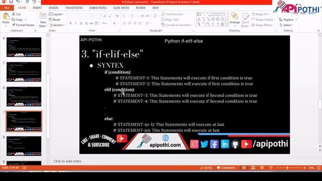Image resolution: width=322 pixels, height=181 pixels.
Task: Toggle Strikethrough formatting
Action: pos(92,24)
